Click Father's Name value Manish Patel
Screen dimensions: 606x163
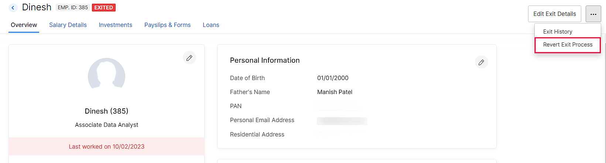click(335, 92)
